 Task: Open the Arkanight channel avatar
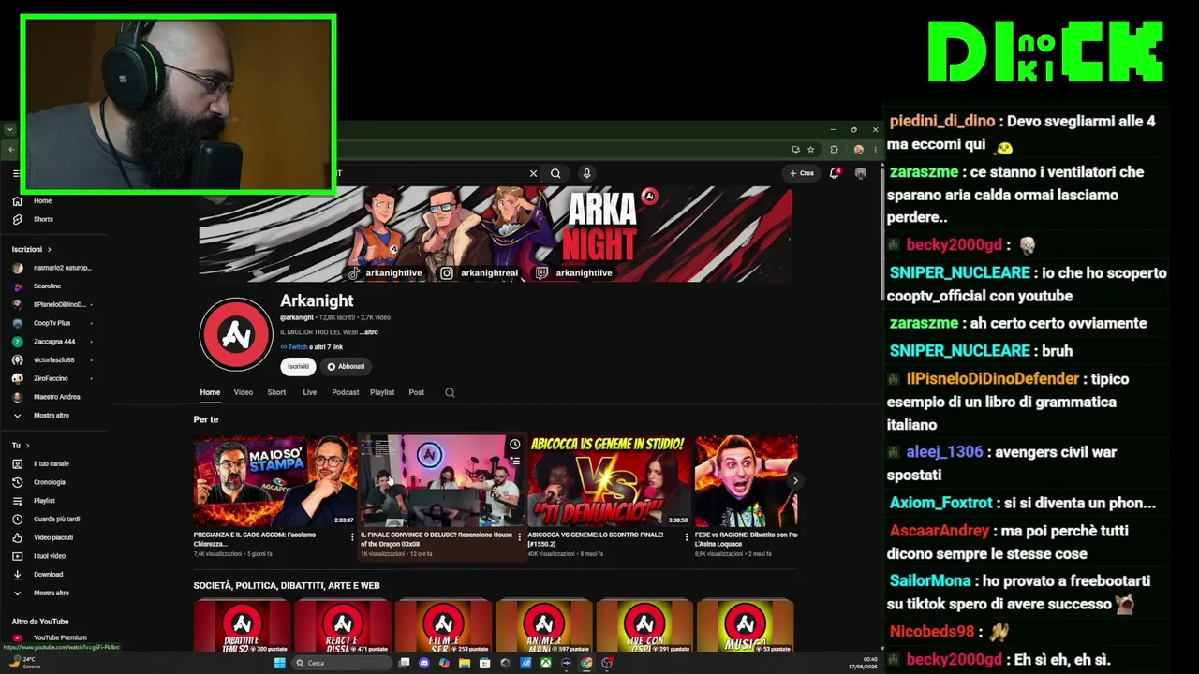tap(236, 334)
